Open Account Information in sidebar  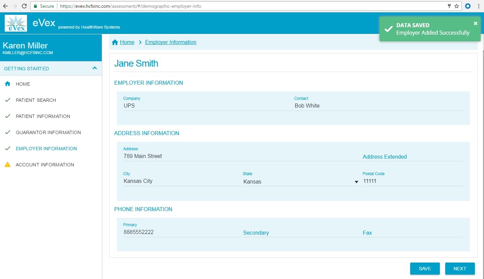(x=45, y=165)
